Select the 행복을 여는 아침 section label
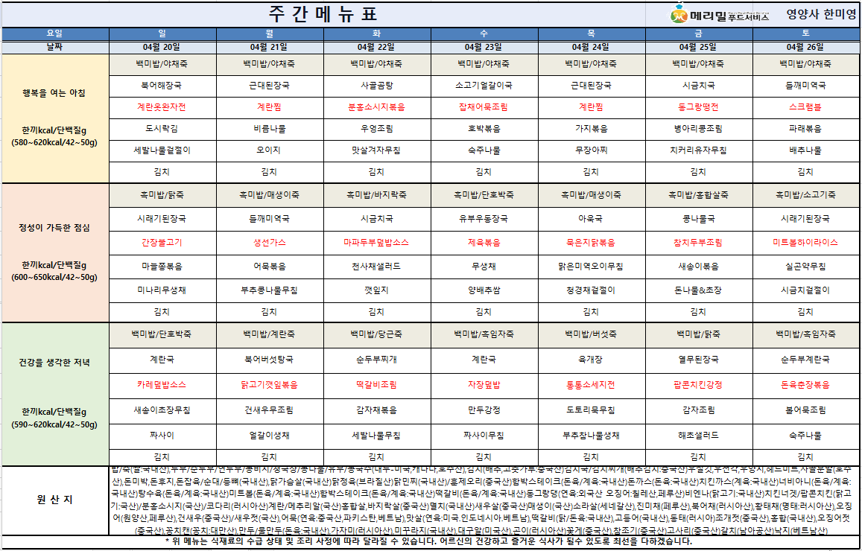This screenshot has width=862, height=551. (55, 93)
